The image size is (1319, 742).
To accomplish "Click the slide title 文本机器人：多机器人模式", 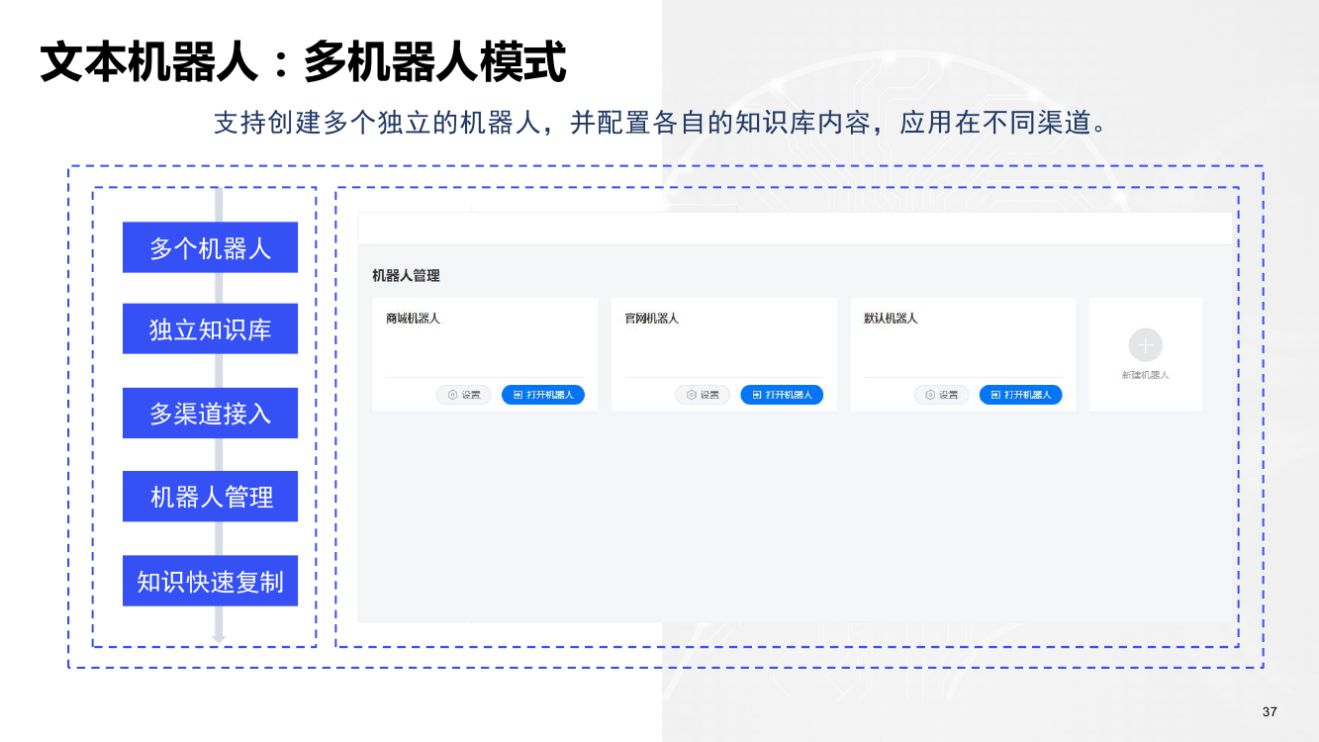I will click(303, 62).
